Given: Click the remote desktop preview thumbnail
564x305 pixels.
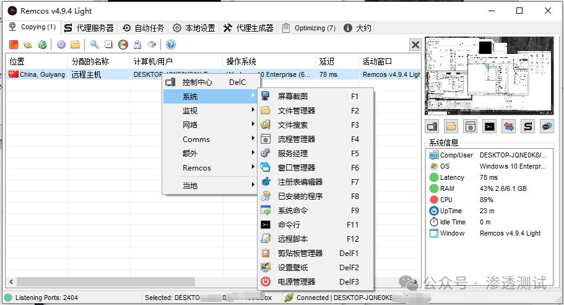Looking at the screenshot, I should 490,76.
